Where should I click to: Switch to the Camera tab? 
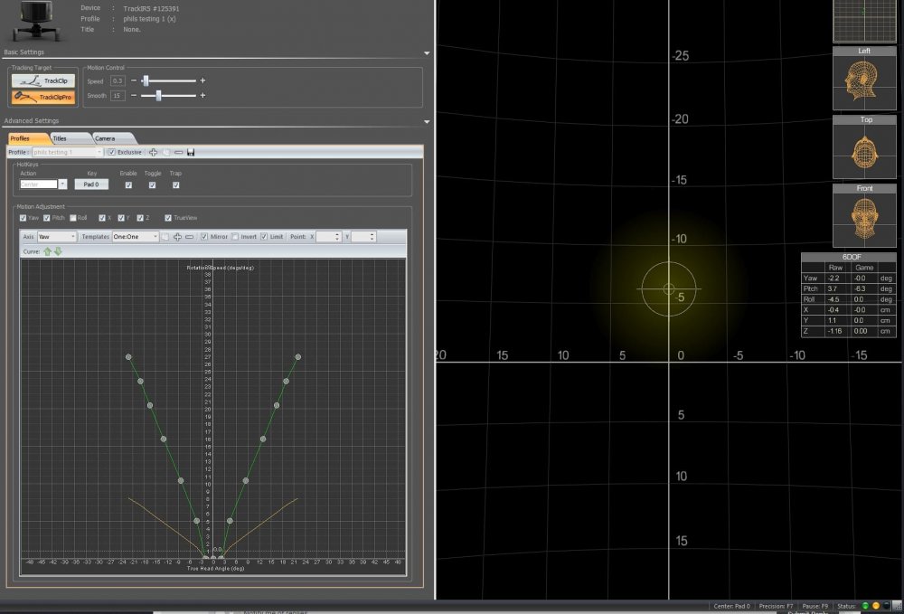click(x=105, y=138)
